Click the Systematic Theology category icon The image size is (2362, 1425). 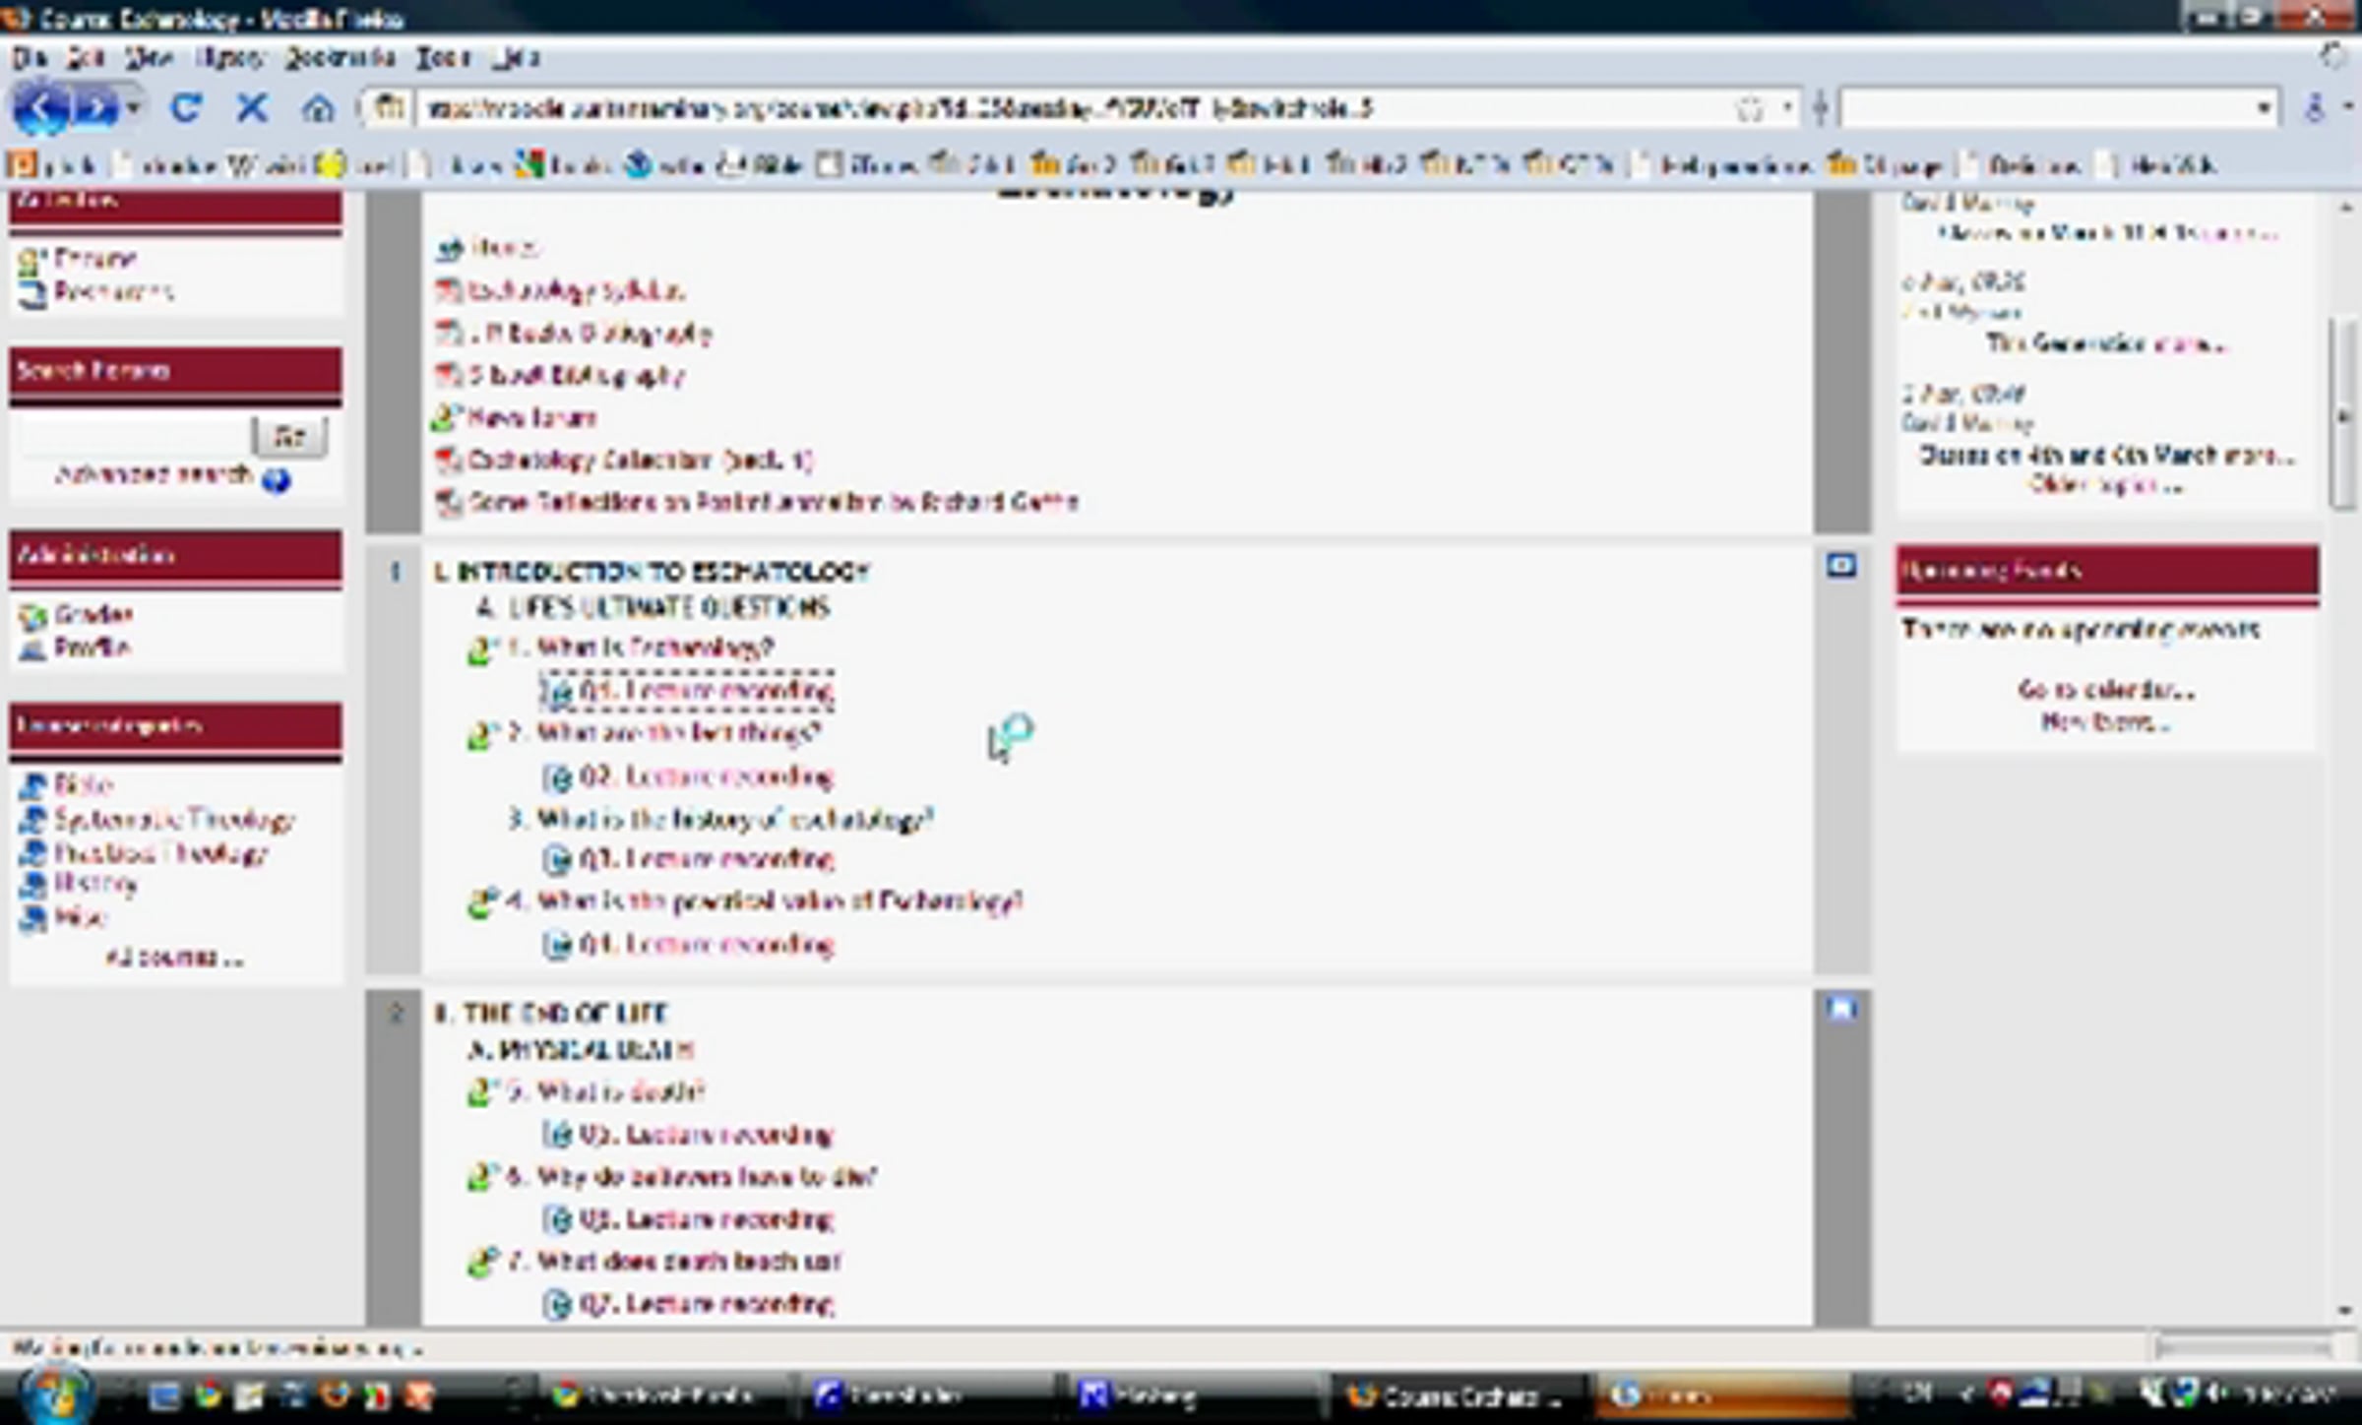click(x=32, y=820)
